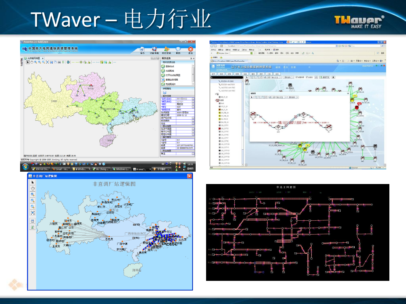Viewport: 406px width, 304px height.
Task: Select the hand pan tool in PowerRes map toolbar
Action: [x=32, y=62]
